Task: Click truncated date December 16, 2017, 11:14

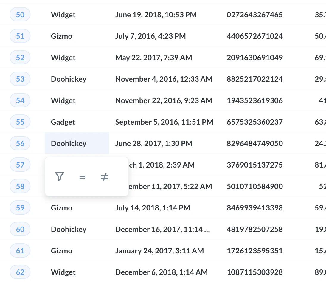Action: pos(163,229)
